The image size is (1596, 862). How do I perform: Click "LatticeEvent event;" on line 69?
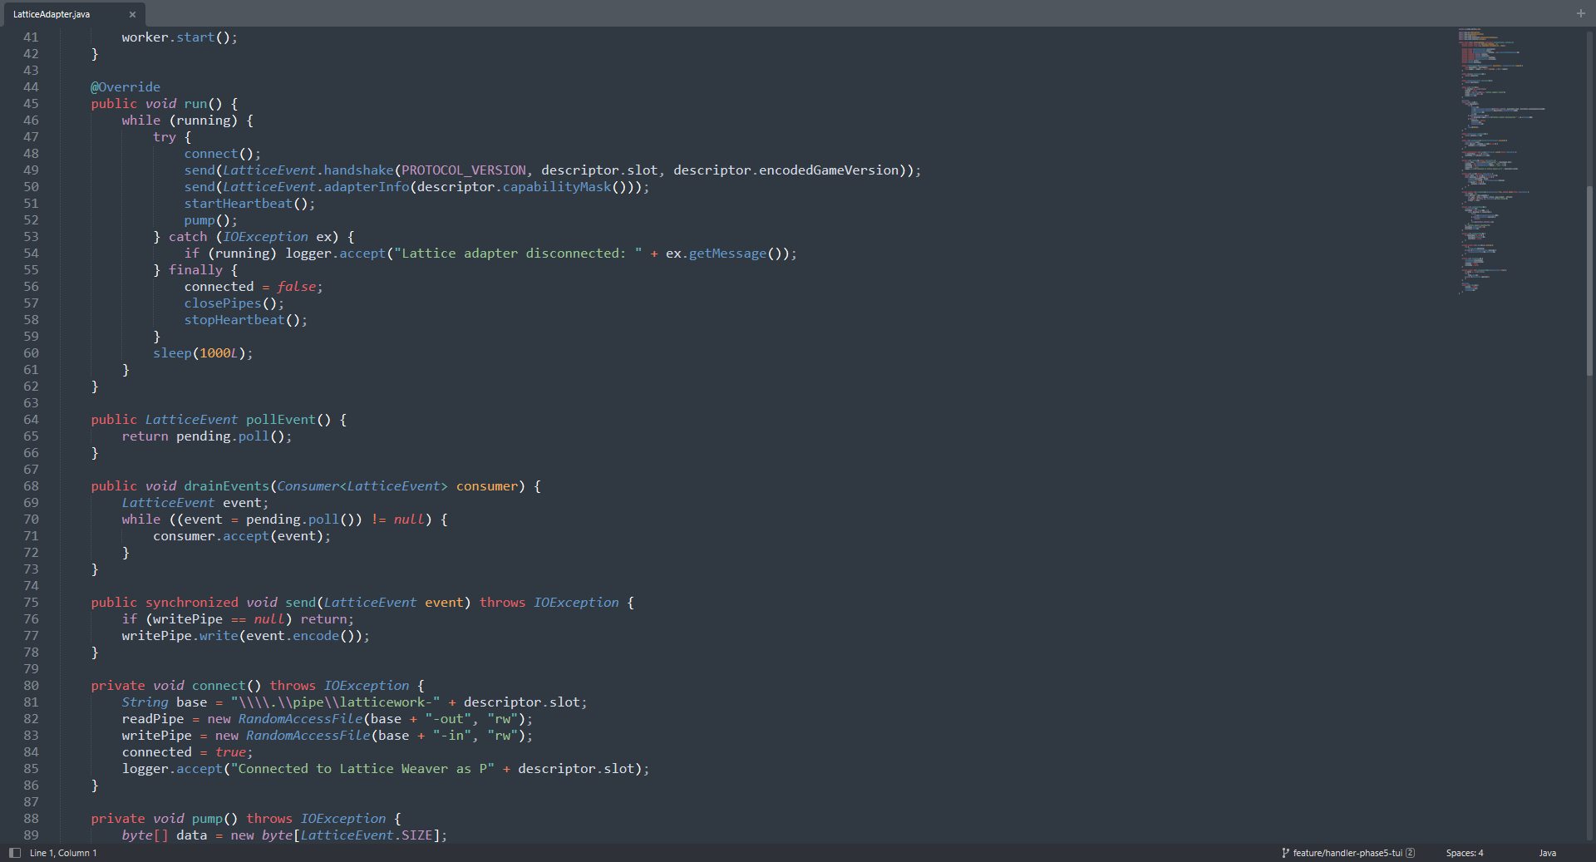point(195,503)
